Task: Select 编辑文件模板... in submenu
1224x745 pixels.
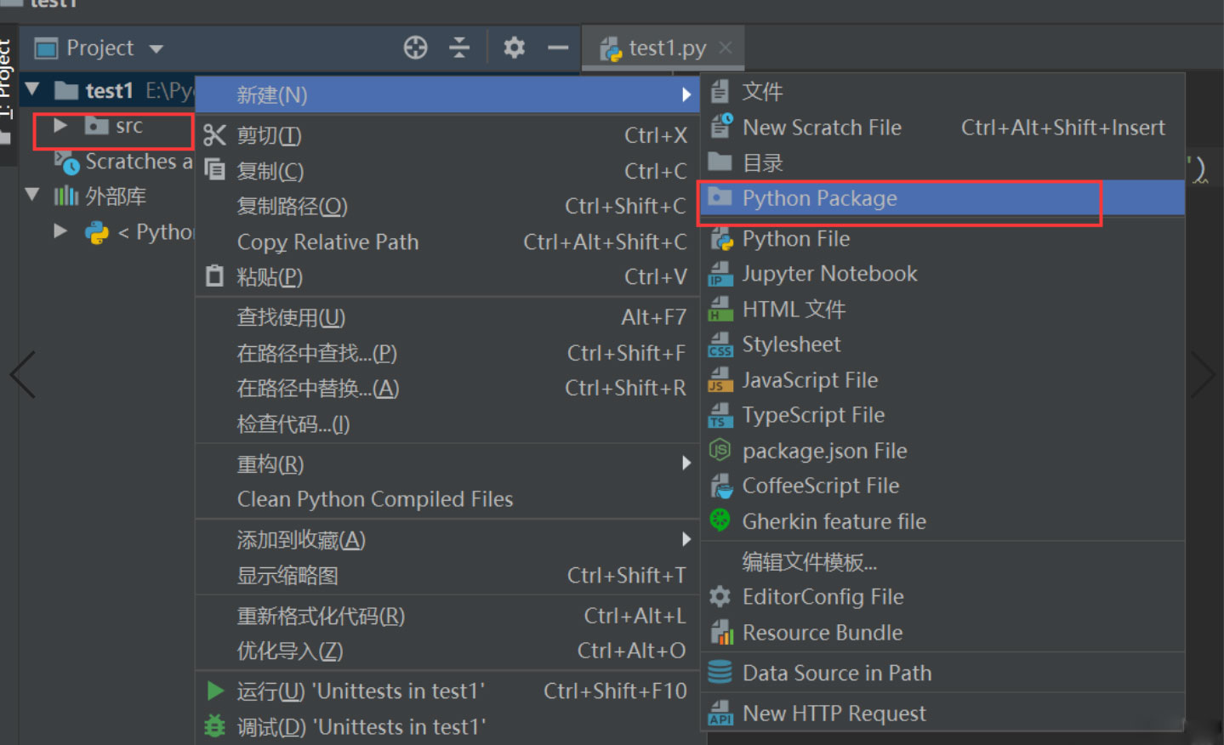Action: [x=942, y=561]
